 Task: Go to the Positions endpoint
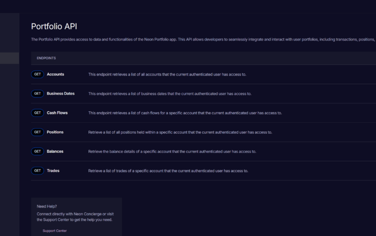click(55, 132)
